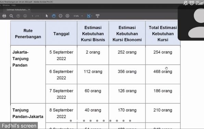
Task: Zoom out with the minus button
Action: click(x=61, y=16)
